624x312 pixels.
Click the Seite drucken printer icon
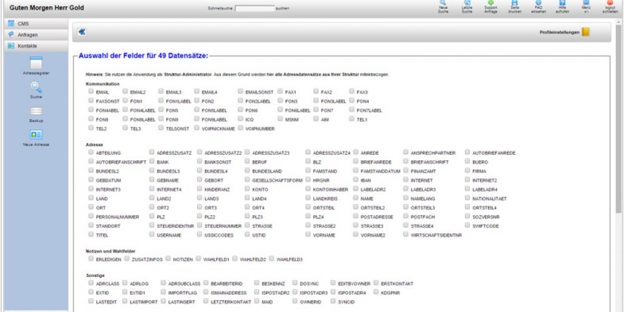coord(514,4)
